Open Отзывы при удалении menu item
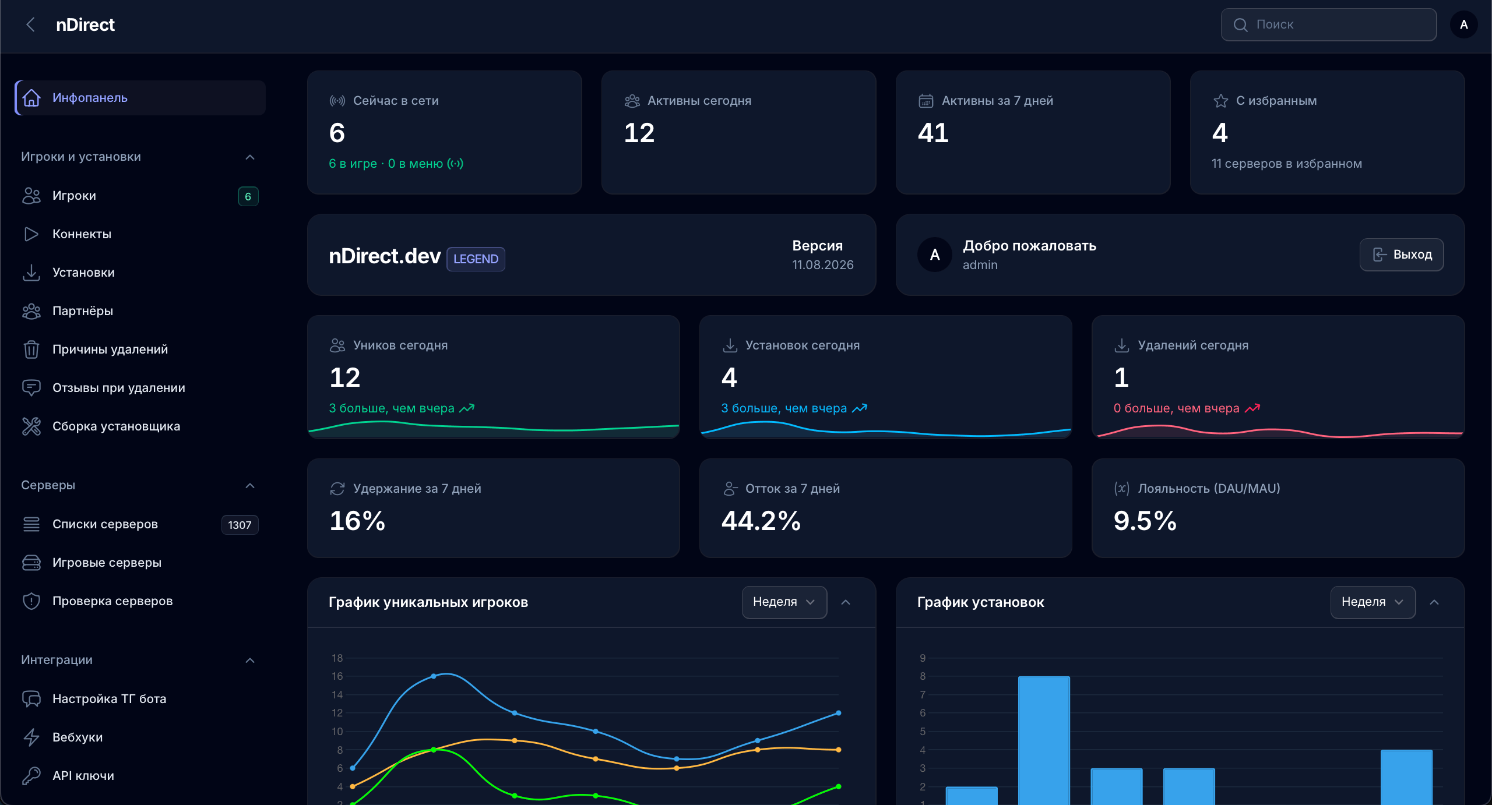 (x=140, y=388)
